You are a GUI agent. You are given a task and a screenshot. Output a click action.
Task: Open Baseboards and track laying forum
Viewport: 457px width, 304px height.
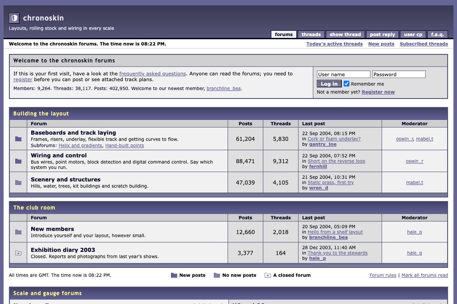tap(74, 132)
